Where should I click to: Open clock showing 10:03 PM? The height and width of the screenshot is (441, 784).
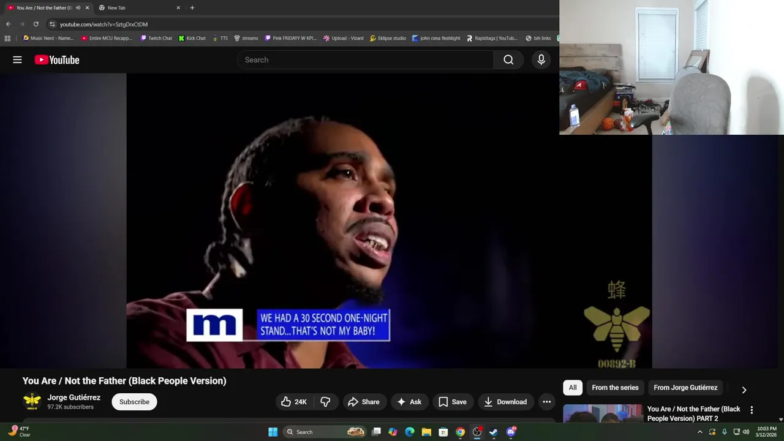(767, 432)
